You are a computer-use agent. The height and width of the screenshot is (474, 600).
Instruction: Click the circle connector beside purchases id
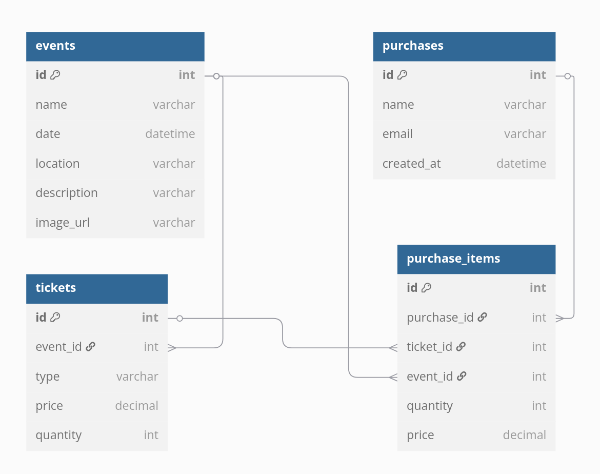[568, 76]
